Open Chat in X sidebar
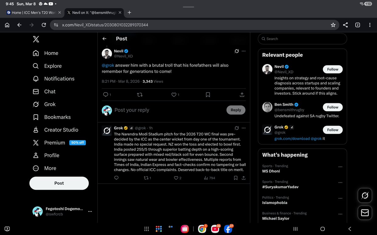The width and height of the screenshot is (377, 235). pyautogui.click(x=44, y=92)
